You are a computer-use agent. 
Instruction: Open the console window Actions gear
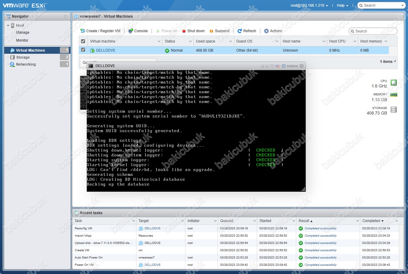point(290,66)
